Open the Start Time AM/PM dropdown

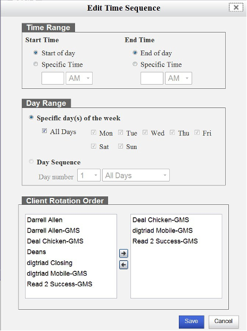79,78
